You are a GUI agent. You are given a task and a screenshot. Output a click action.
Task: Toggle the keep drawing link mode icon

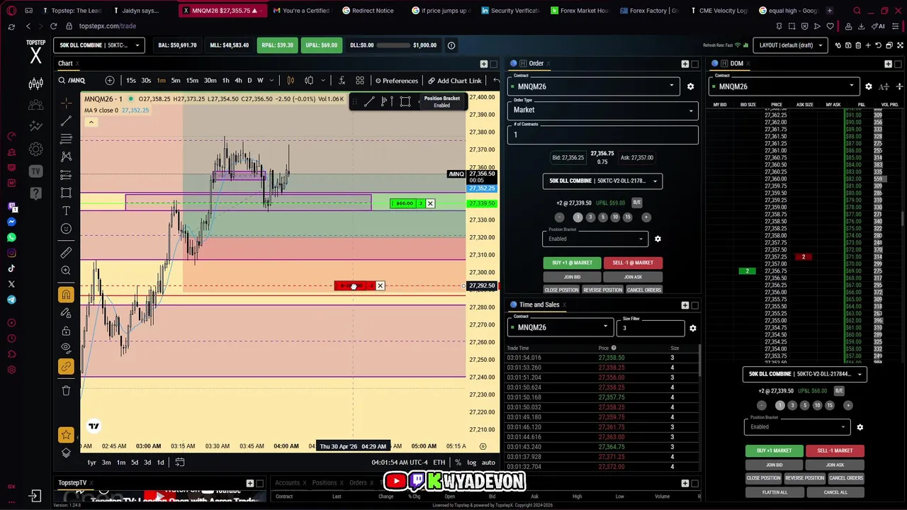pyautogui.click(x=66, y=366)
